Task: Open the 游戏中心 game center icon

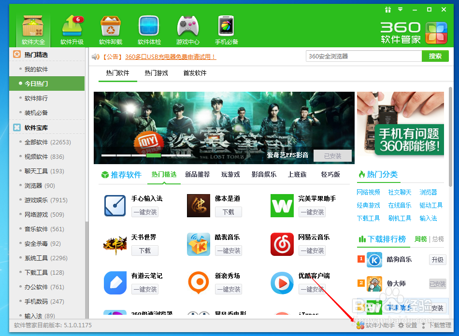Action: coord(188,29)
